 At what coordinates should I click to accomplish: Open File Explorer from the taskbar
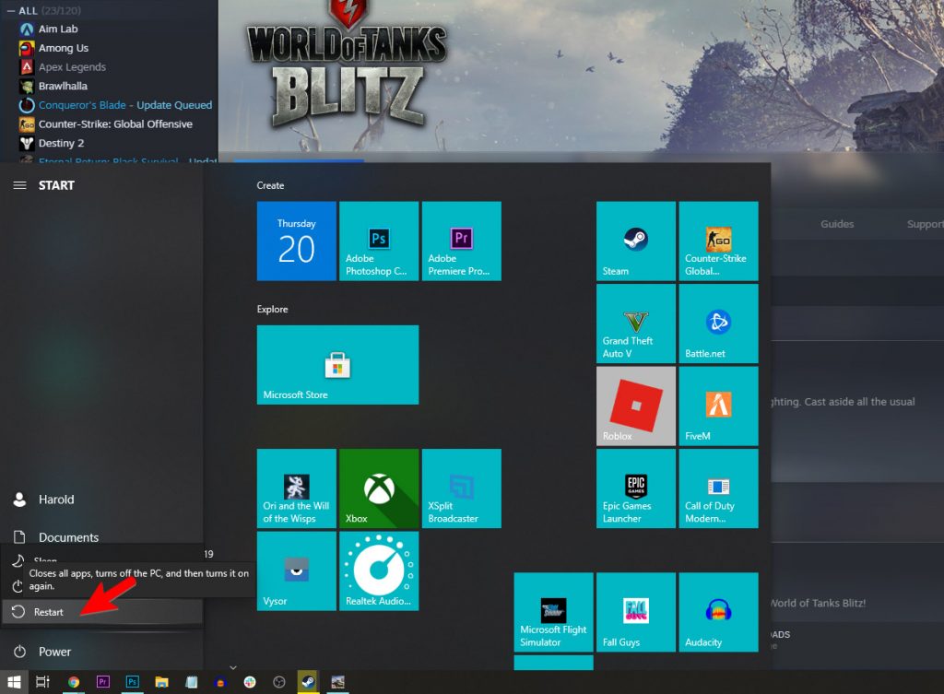point(161,682)
